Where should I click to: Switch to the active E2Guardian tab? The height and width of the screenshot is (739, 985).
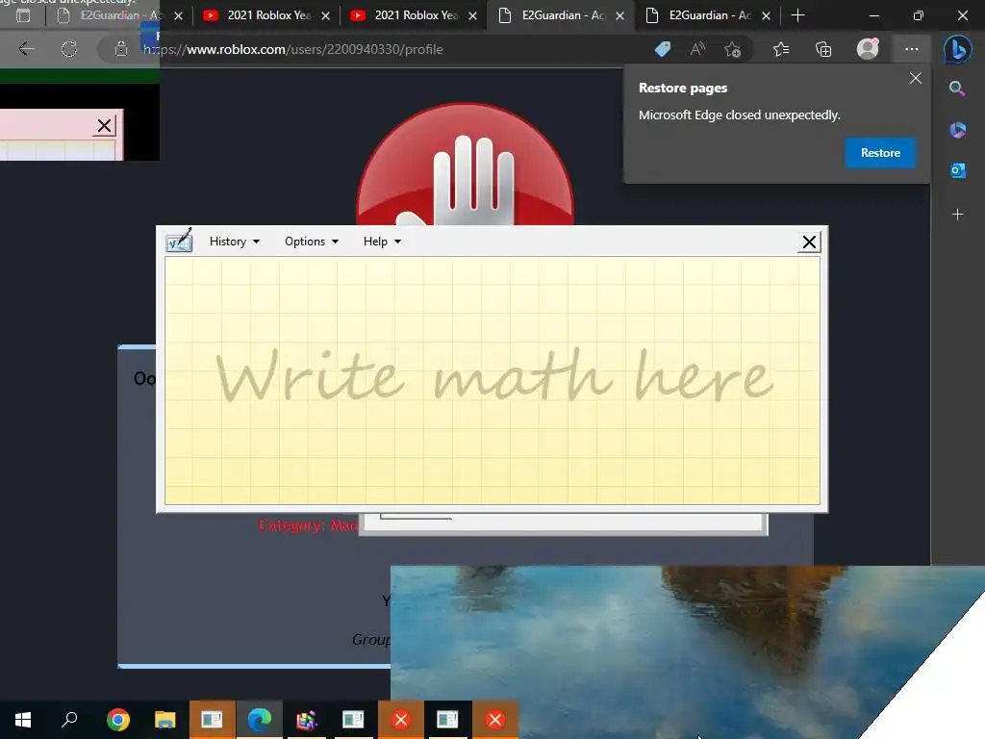point(562,15)
